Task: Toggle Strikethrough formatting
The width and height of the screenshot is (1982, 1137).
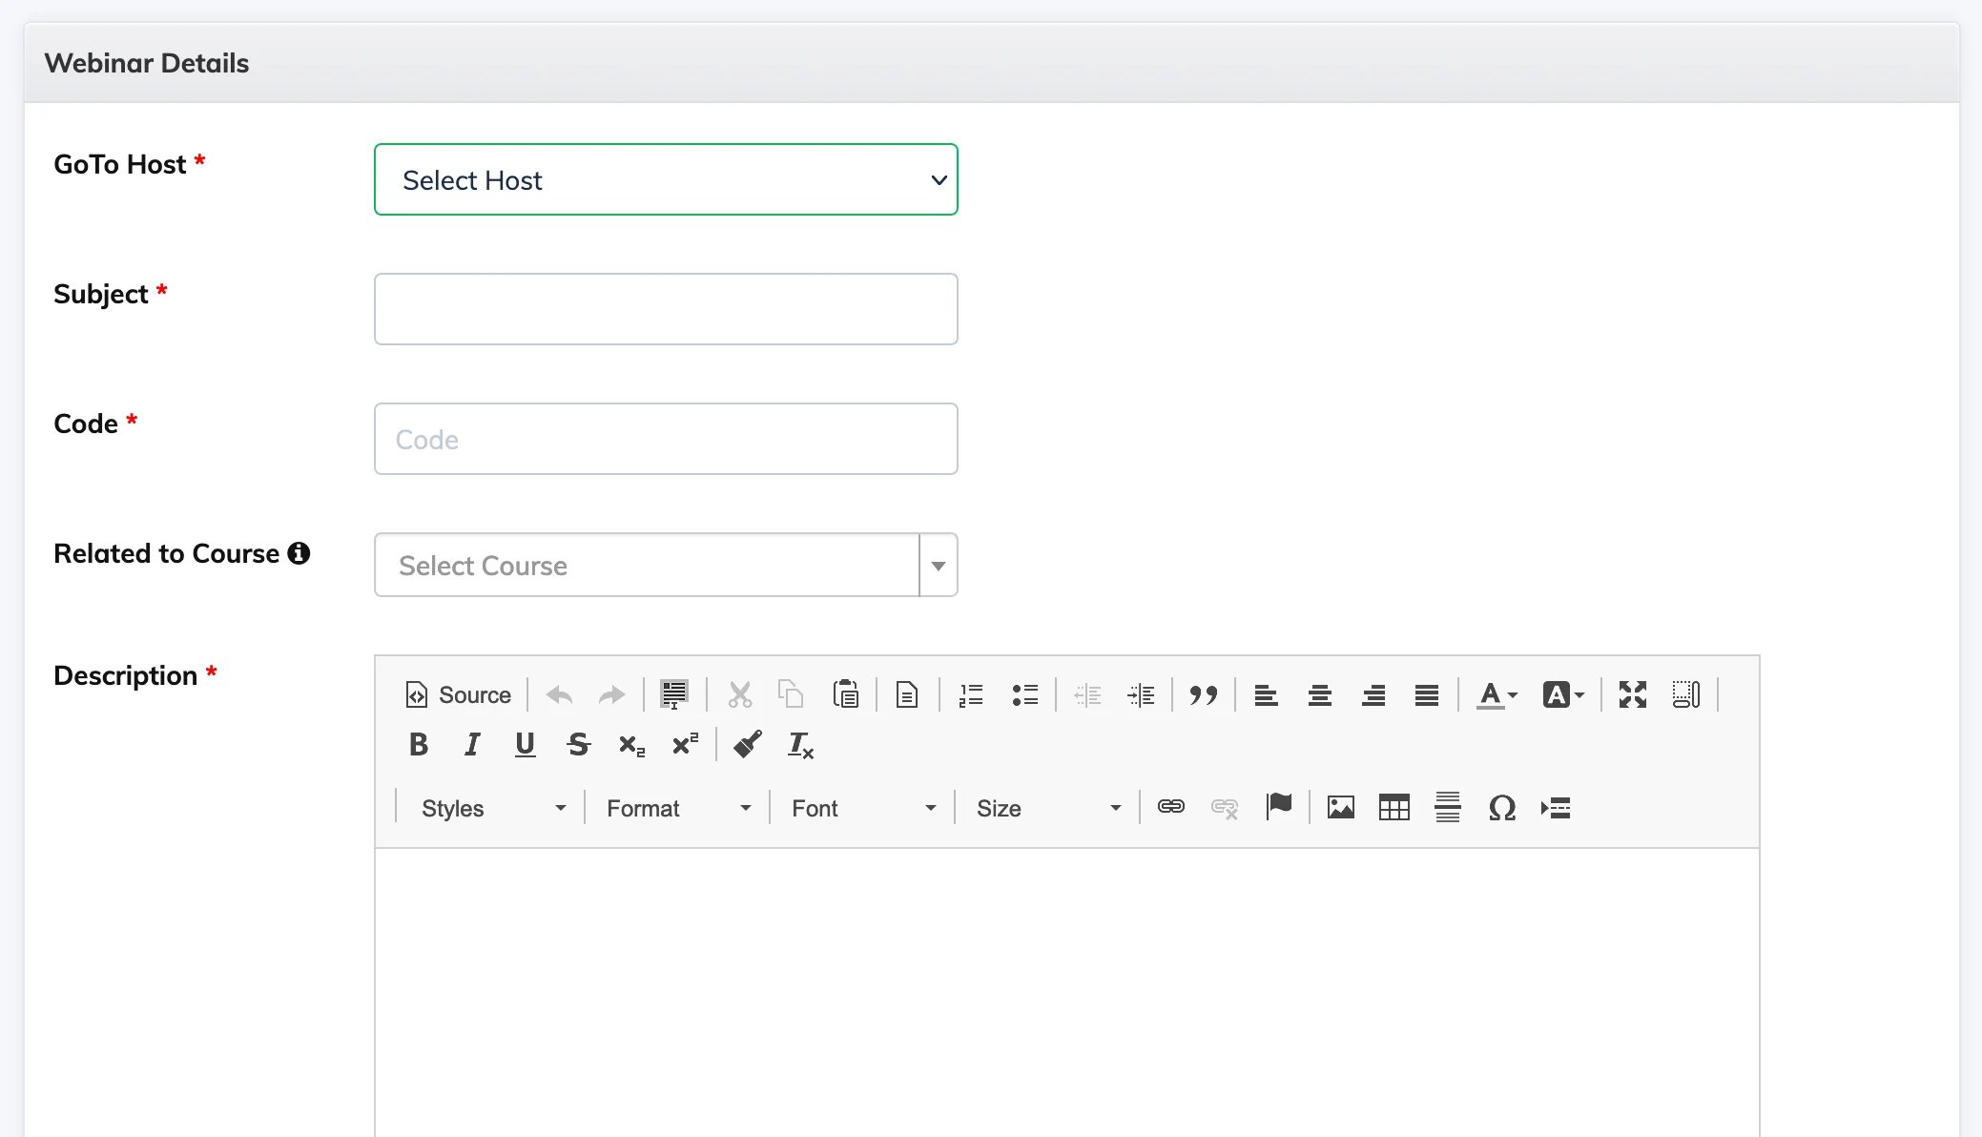Action: (578, 745)
